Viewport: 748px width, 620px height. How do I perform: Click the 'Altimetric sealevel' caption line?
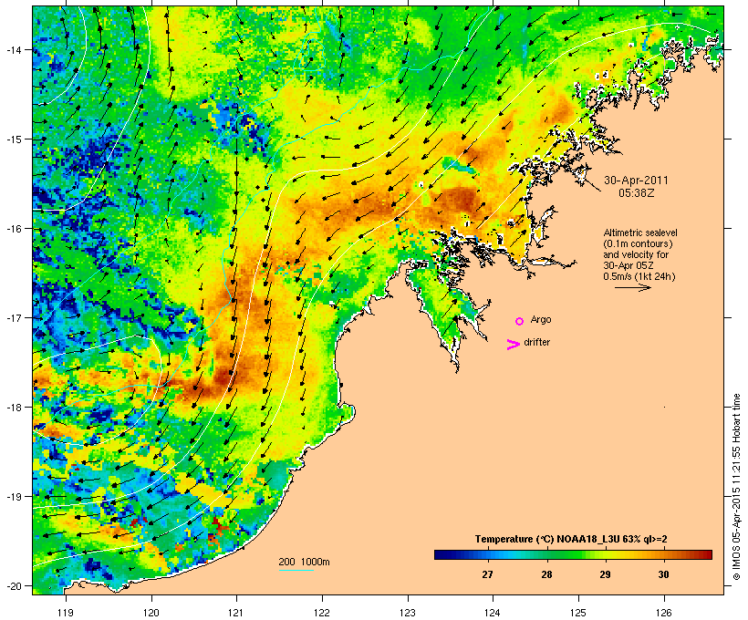640,232
